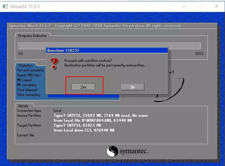Click the Symantec Ghost copyright header bar
Screen dimensions: 225x166
click(x=112, y=26)
